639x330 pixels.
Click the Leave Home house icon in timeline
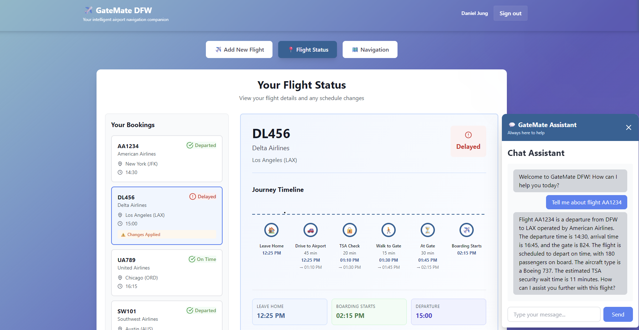(x=271, y=230)
